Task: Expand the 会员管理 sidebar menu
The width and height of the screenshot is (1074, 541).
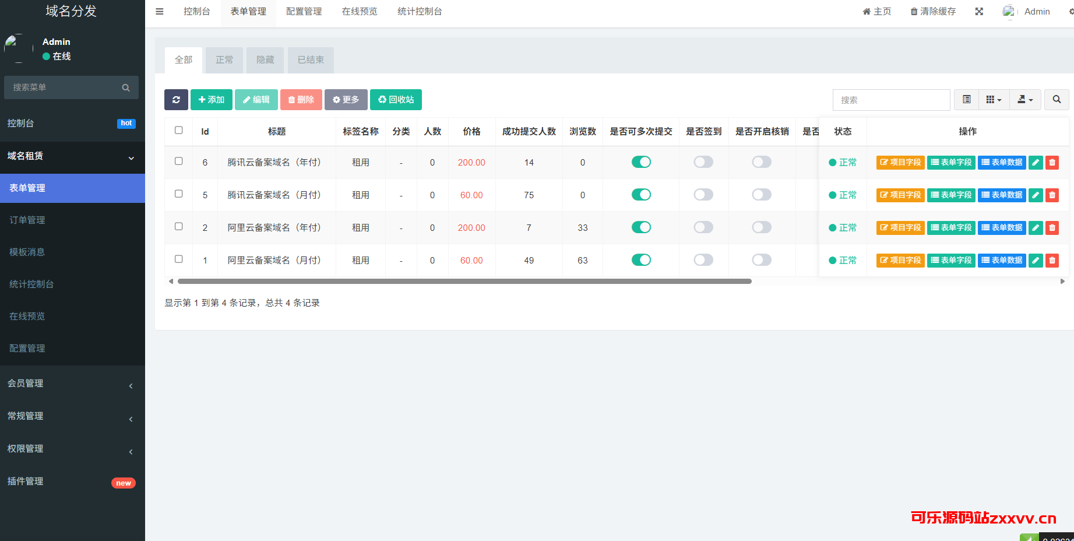Action: point(72,384)
